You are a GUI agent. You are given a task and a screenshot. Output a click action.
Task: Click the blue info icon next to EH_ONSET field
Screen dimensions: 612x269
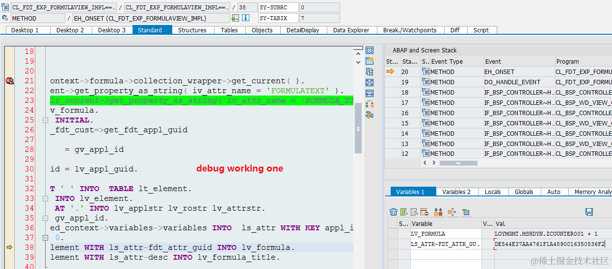[x=245, y=18]
